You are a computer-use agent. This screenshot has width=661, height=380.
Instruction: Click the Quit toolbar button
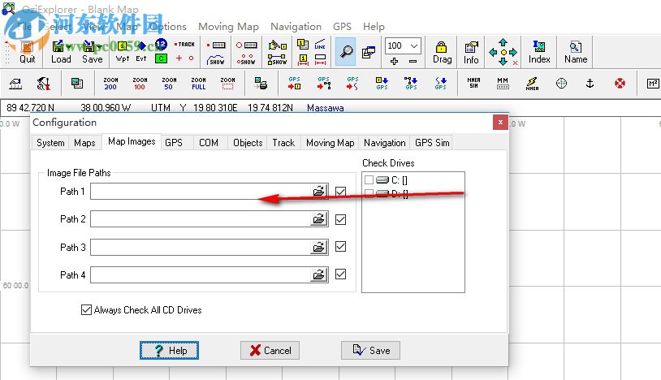tap(28, 52)
